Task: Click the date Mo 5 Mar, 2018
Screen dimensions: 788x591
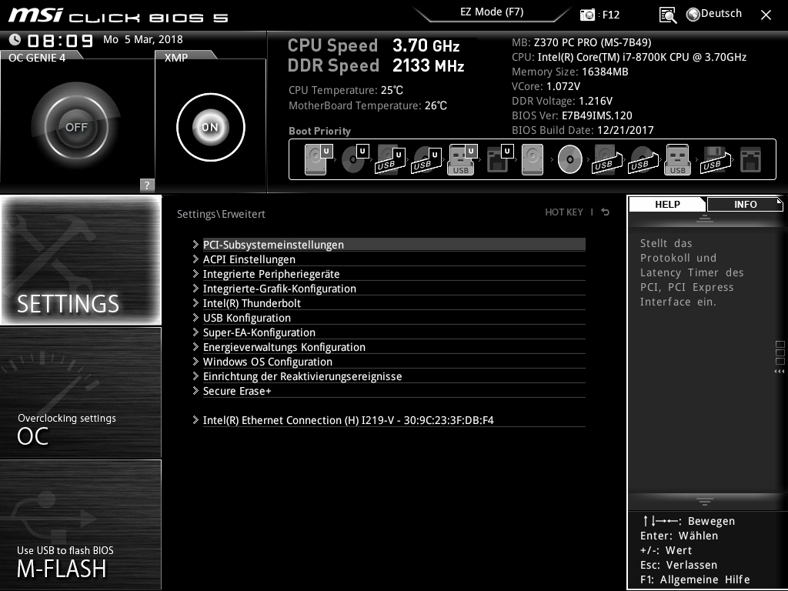Action: [x=142, y=39]
